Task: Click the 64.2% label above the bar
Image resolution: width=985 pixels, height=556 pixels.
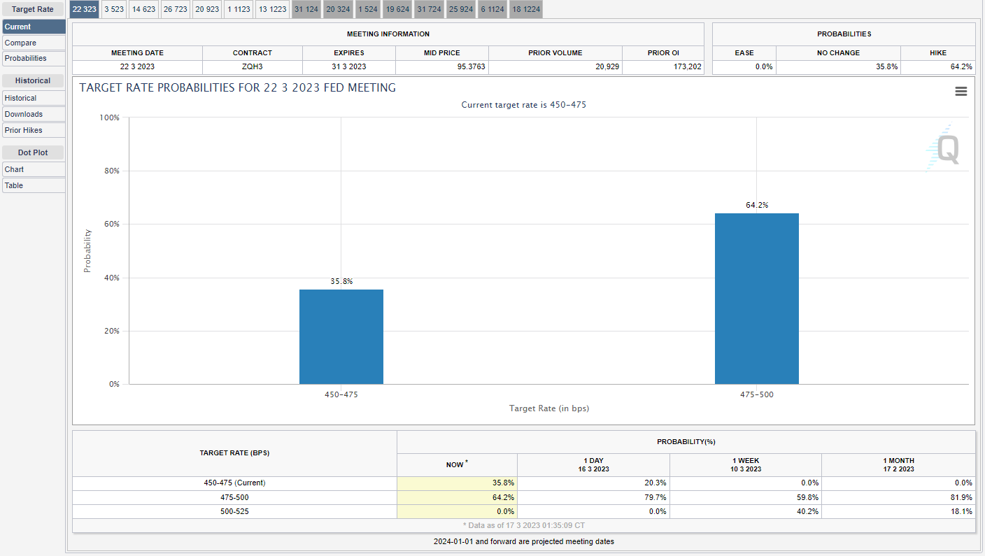Action: click(757, 205)
